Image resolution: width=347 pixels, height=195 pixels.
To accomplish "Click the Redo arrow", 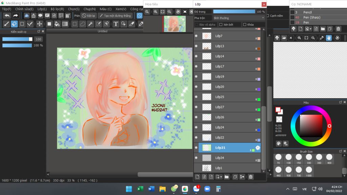I will [x=15, y=16].
